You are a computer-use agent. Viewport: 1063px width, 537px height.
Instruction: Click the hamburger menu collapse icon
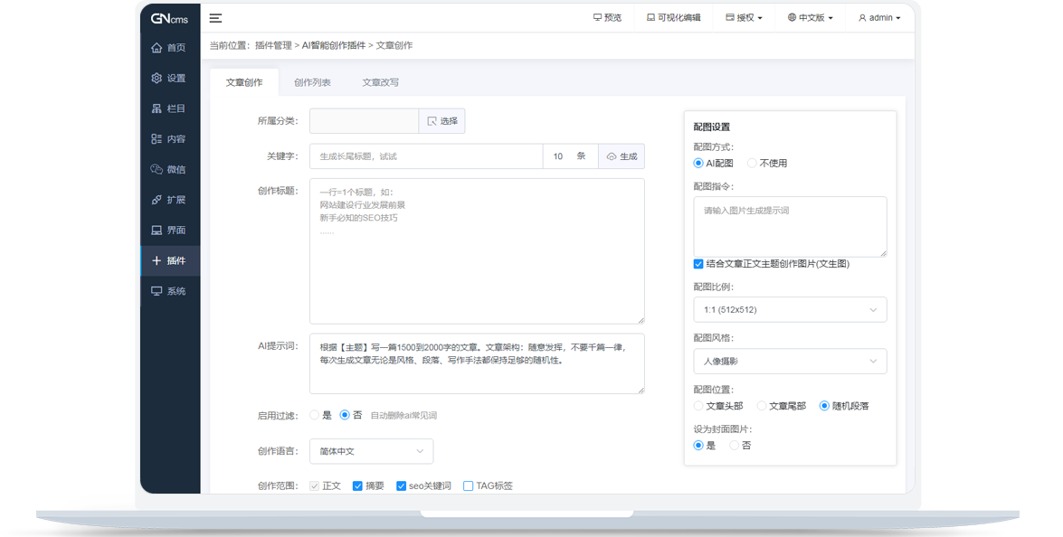(215, 18)
